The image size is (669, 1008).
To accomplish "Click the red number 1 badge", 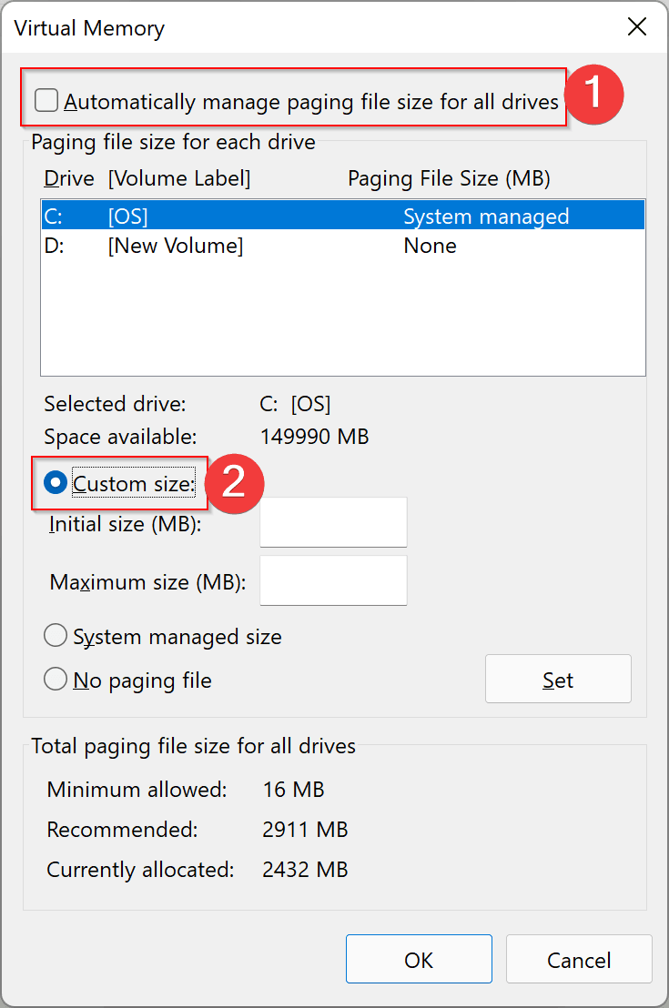I will click(593, 95).
